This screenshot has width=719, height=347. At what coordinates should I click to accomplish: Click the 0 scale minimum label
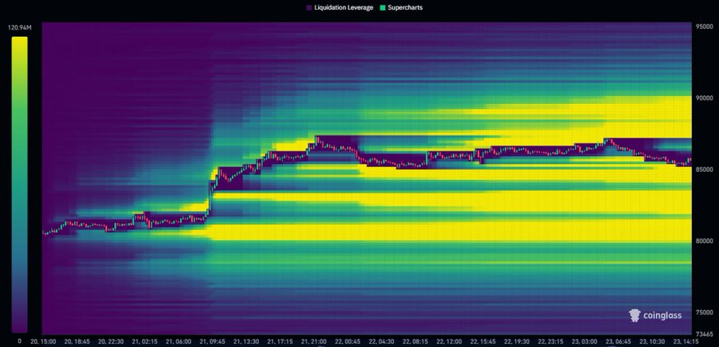point(19,341)
